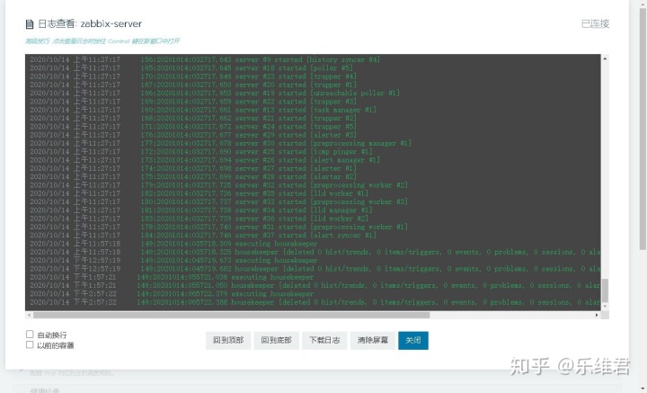This screenshot has height=393, width=647.
Task: Download the log with 下载日志
Action: [x=324, y=340]
